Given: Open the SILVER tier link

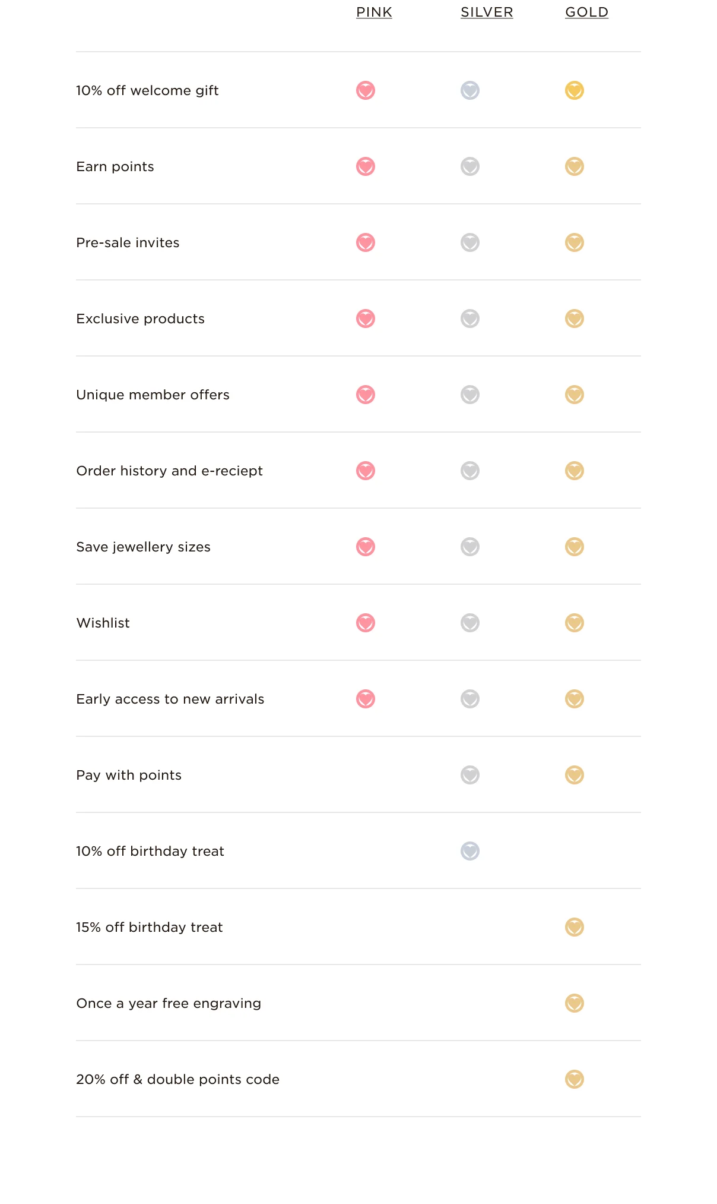Looking at the screenshot, I should 487,12.
